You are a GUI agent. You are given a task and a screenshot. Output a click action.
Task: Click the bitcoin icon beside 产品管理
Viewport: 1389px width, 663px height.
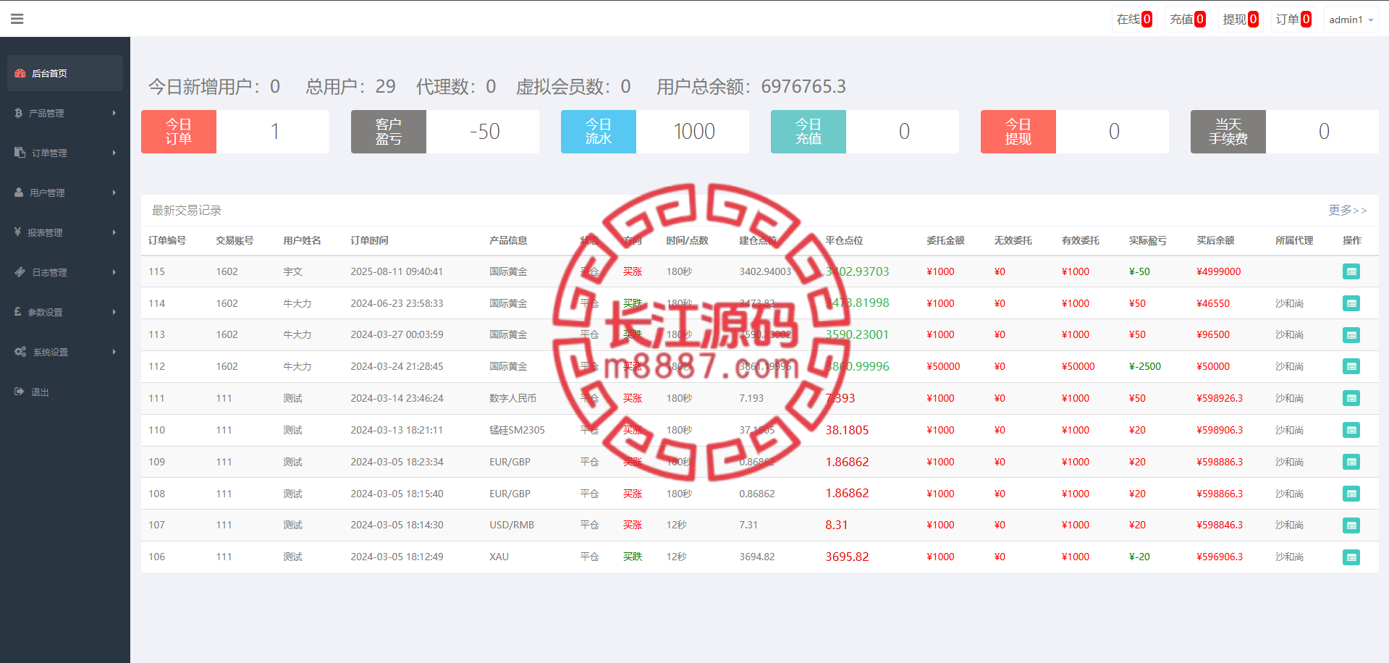(x=18, y=113)
